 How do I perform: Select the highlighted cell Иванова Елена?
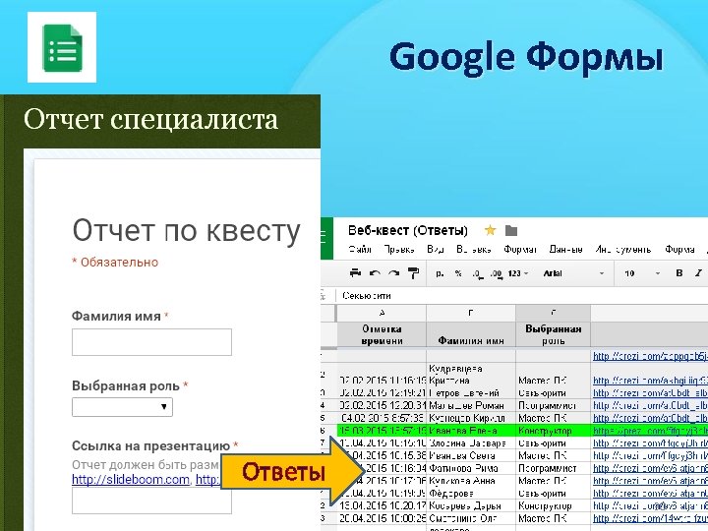[x=470, y=431]
